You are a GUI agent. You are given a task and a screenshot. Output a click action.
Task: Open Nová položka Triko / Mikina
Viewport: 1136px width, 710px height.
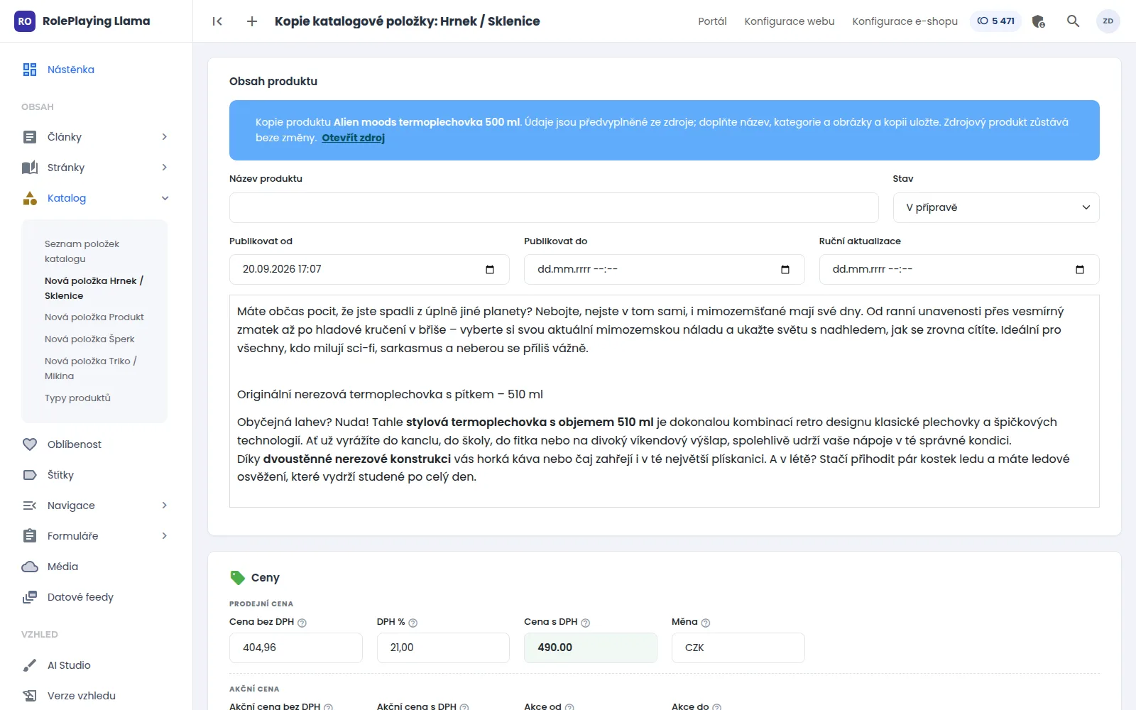click(x=91, y=368)
